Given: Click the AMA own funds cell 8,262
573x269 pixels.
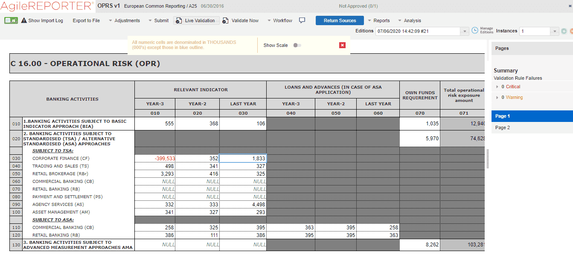Looking at the screenshot, I should [419, 245].
